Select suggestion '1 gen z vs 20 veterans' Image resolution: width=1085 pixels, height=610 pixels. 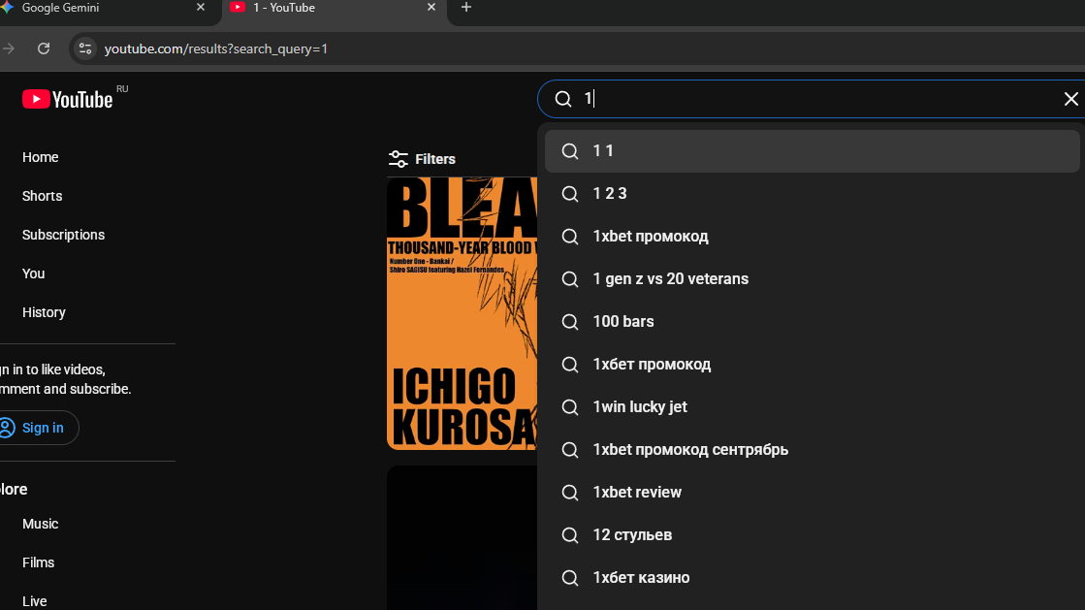click(813, 279)
